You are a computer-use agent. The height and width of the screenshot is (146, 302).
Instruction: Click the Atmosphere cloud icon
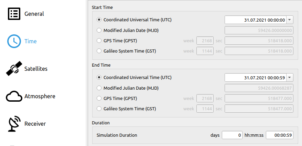coord(14,96)
